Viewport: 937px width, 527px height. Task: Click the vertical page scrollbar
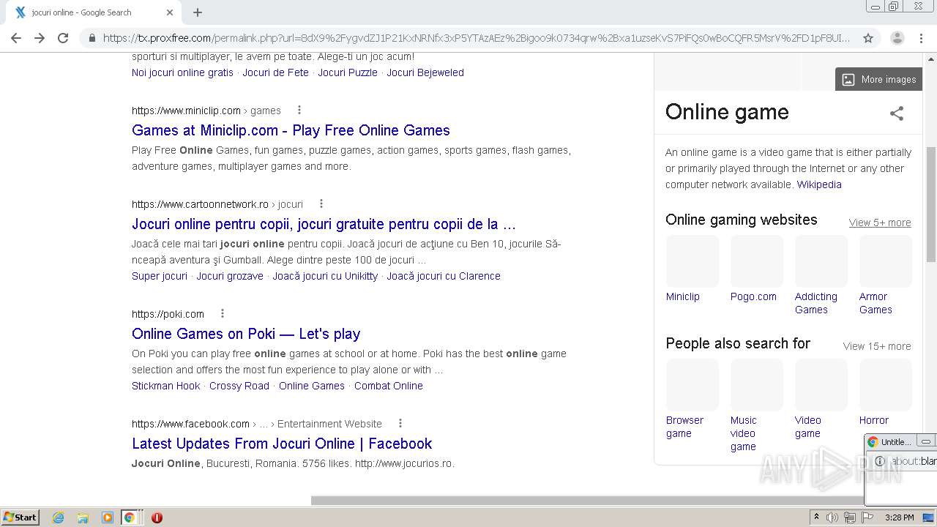(931, 203)
